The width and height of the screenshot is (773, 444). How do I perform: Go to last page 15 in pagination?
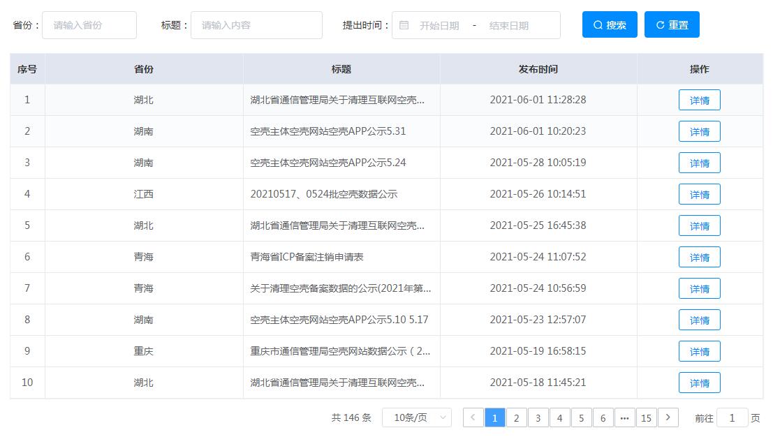point(647,418)
